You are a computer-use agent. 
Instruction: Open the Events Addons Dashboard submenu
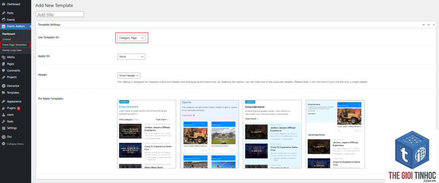pyautogui.click(x=9, y=34)
